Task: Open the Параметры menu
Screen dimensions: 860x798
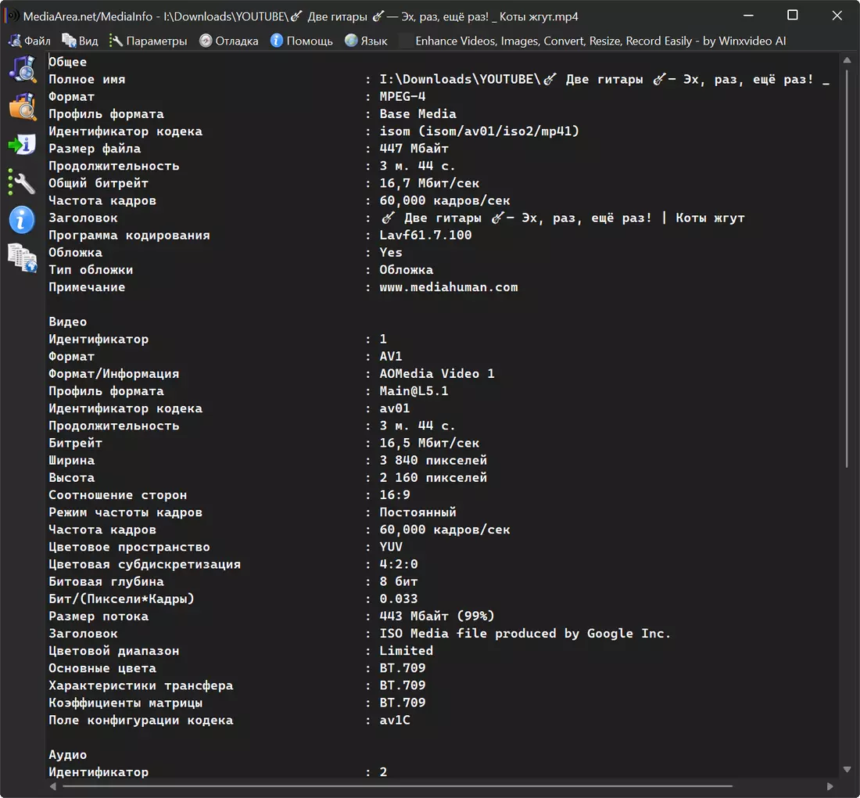Action: tap(148, 41)
